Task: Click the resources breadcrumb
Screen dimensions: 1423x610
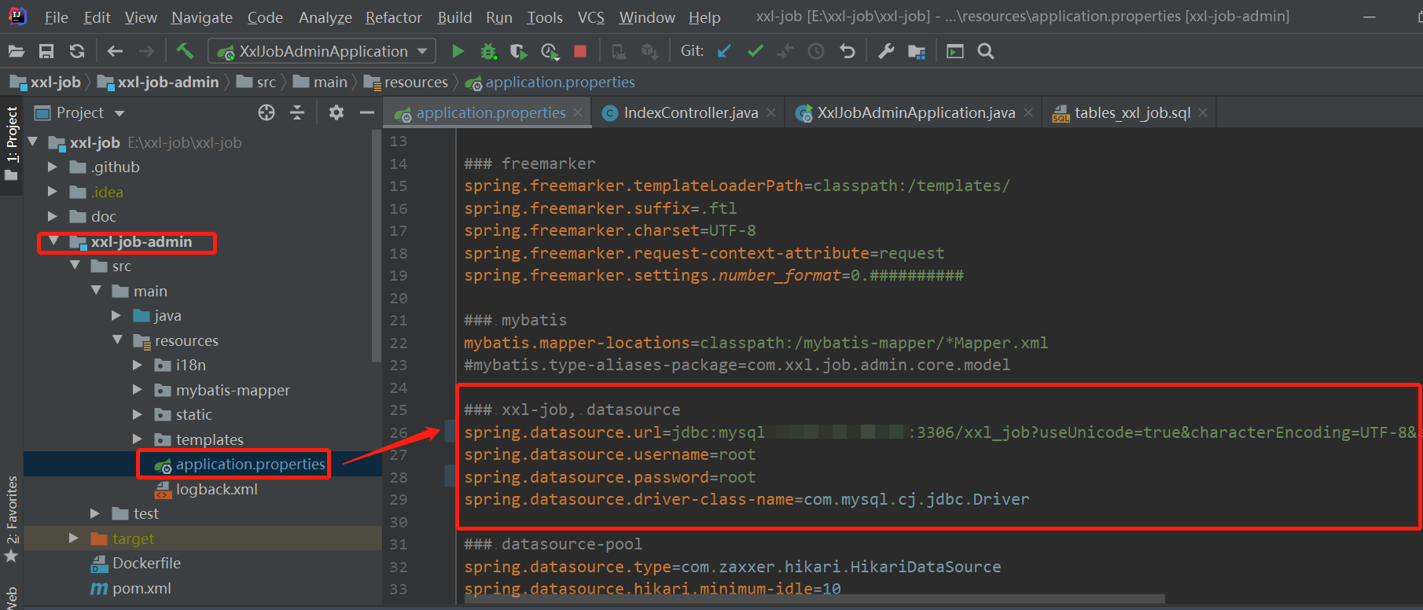Action: click(x=406, y=82)
